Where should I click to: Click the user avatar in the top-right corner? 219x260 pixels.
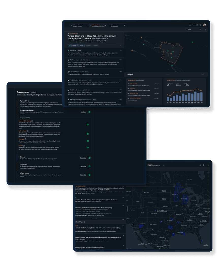coord(204,25)
